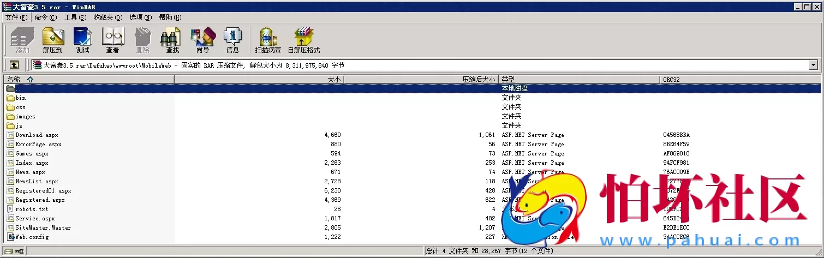This screenshot has height=258, width=824.
Task: Select NewsList.aspx file name
Action: [37, 182]
